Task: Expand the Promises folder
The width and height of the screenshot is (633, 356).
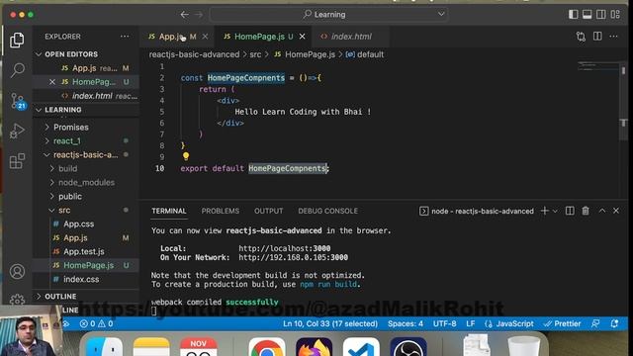Action: (x=86, y=128)
